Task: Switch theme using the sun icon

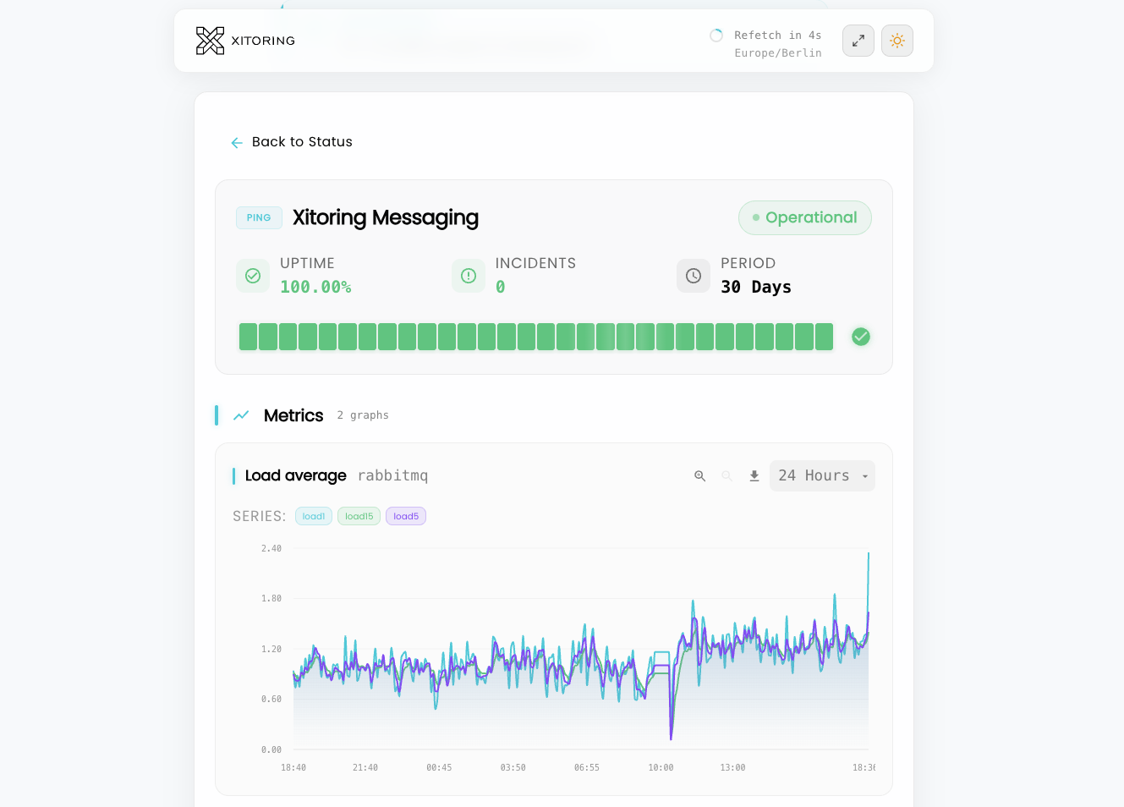Action: [896, 41]
